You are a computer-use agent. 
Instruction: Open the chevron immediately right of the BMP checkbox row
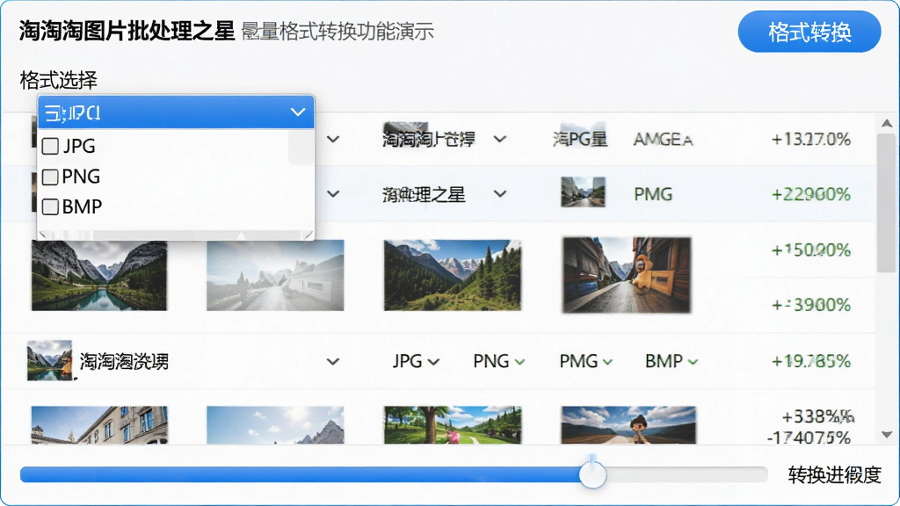(x=333, y=194)
